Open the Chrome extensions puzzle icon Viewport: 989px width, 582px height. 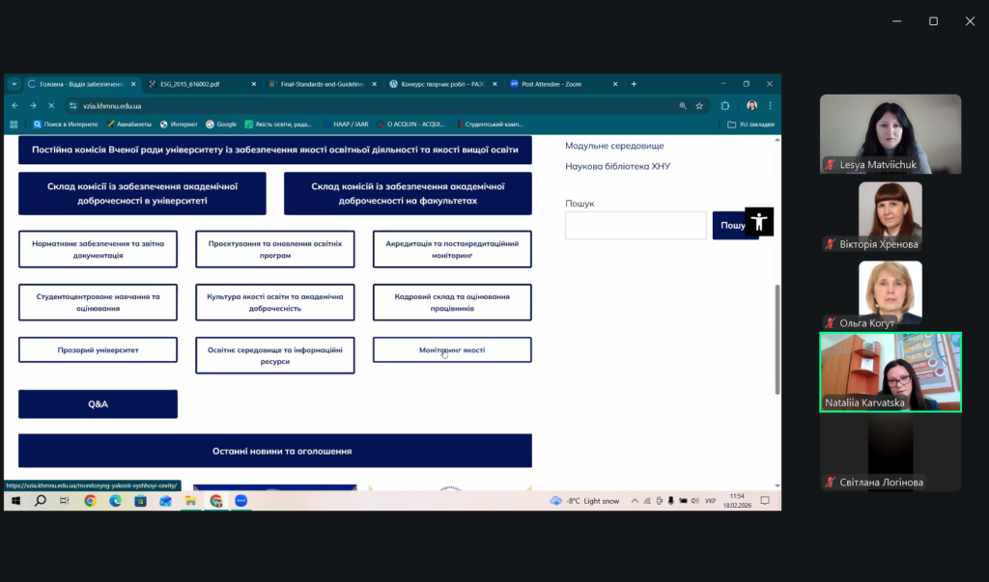(x=725, y=105)
